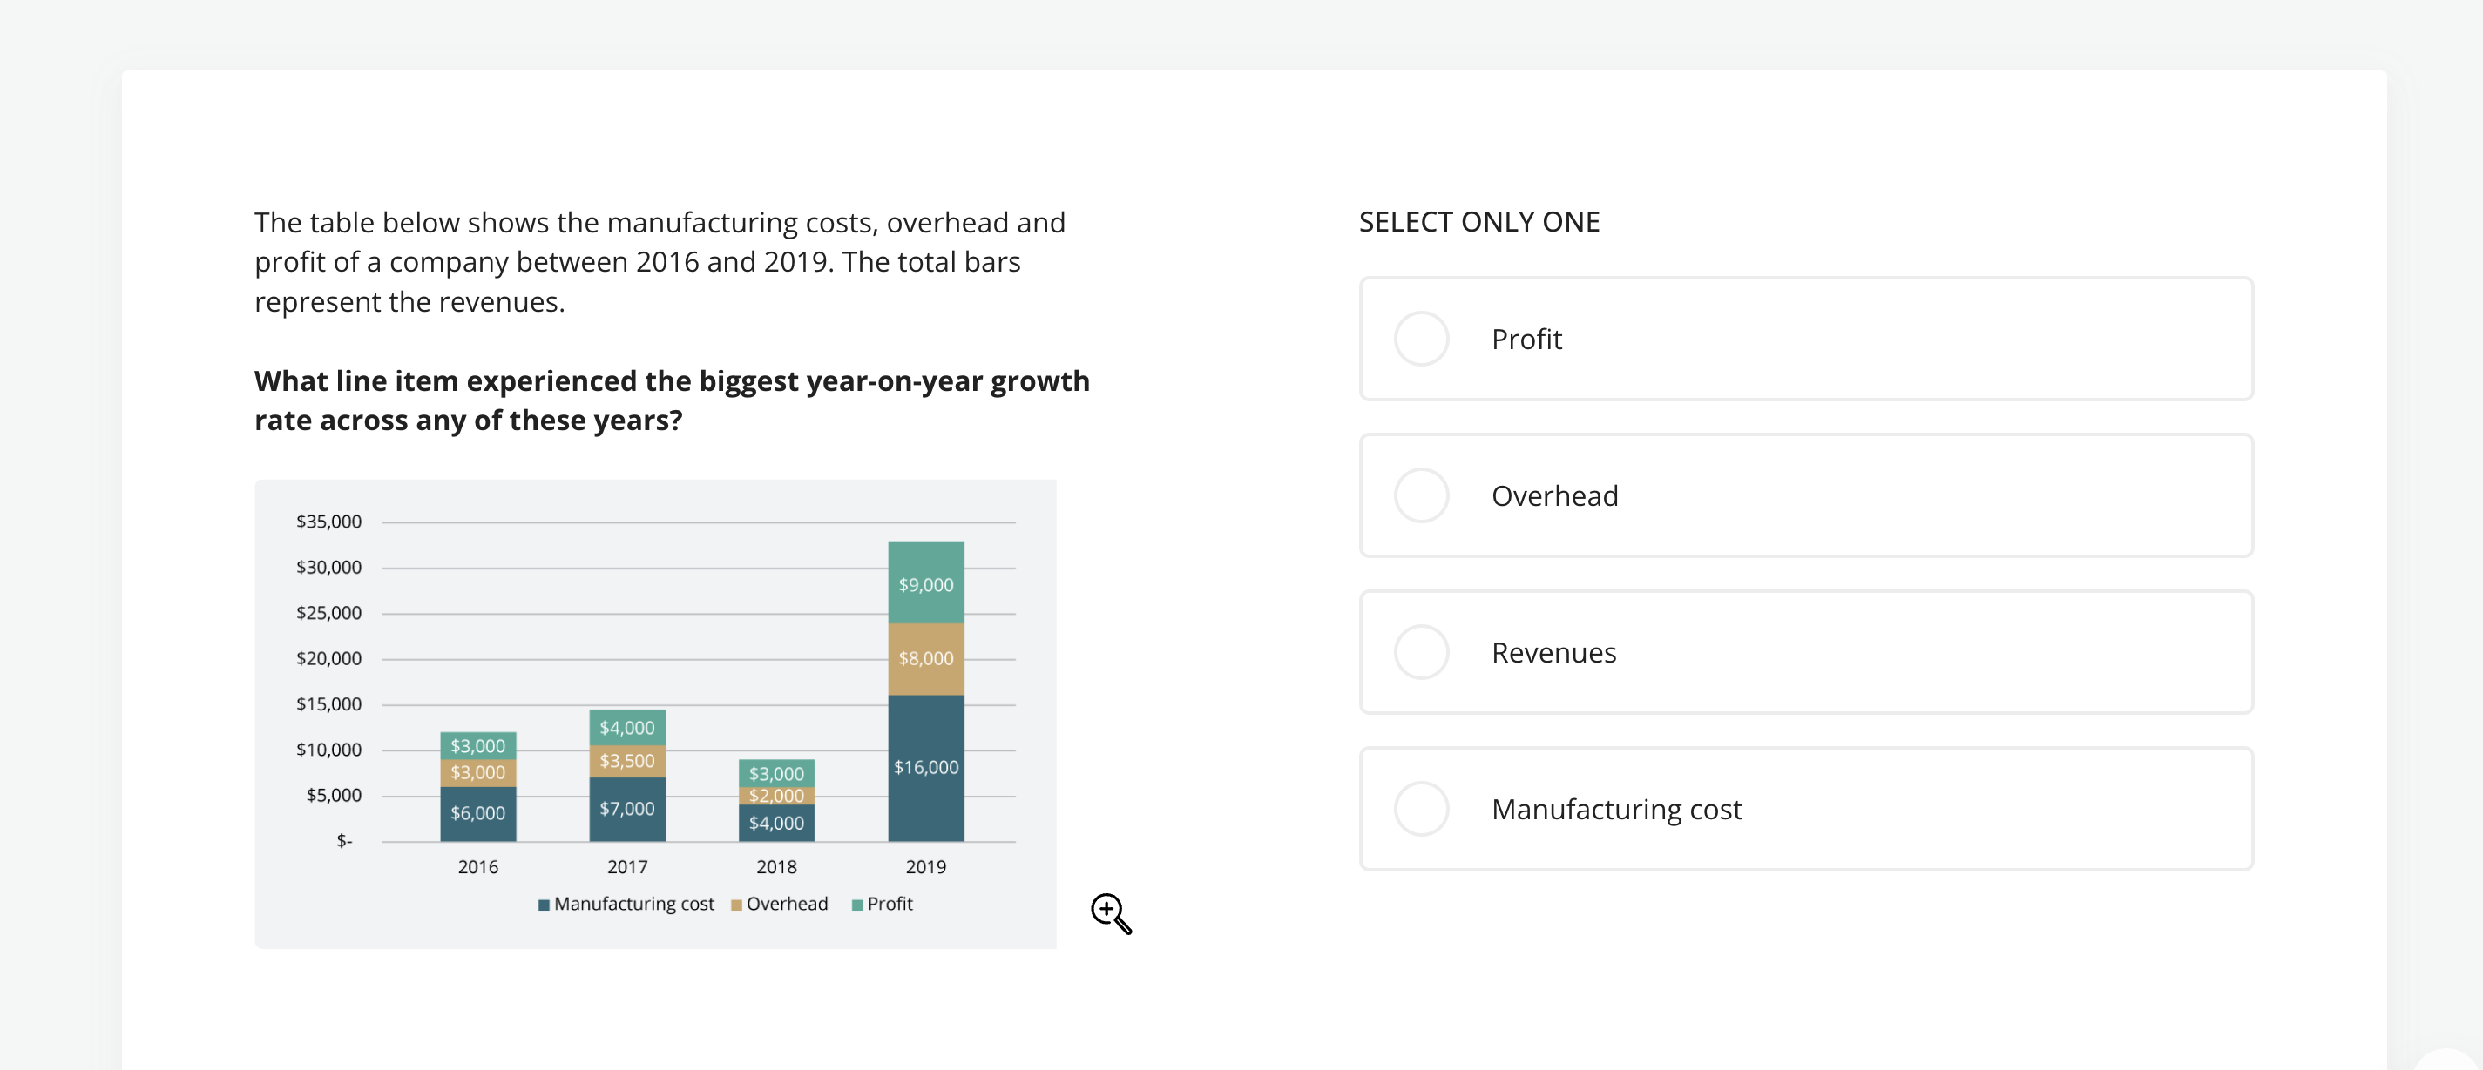Click the Overhead legend color square
Screen dimensions: 2483x1070
point(736,905)
